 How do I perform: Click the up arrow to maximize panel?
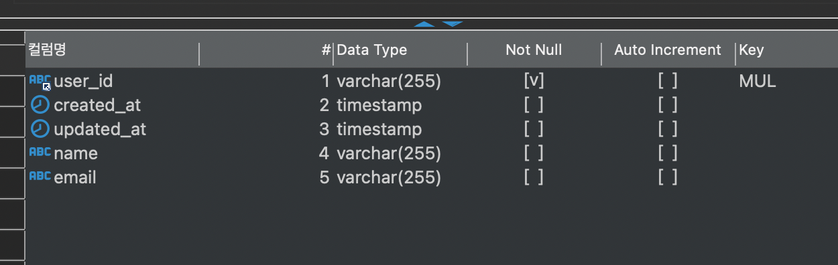[x=424, y=24]
